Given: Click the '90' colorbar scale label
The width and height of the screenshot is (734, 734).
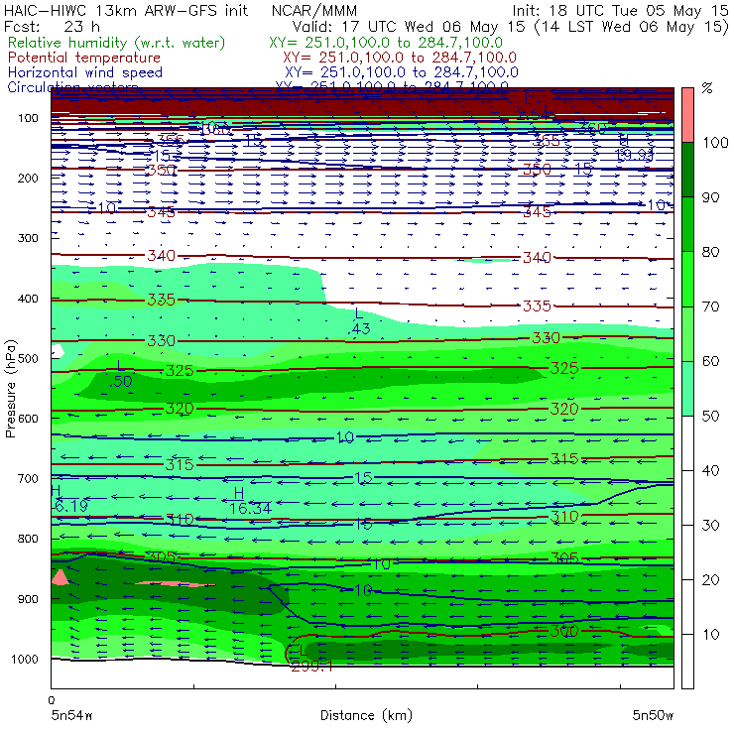Looking at the screenshot, I should (710, 197).
